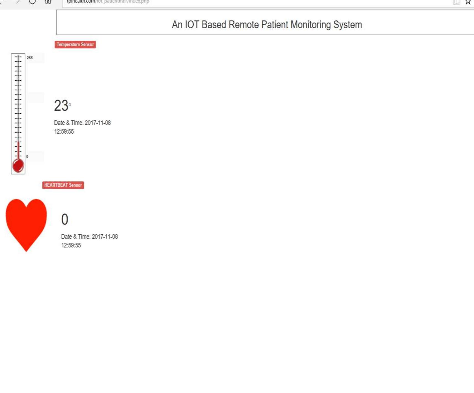This screenshot has width=474, height=393.
Task: Click the browser home icon
Action: pyautogui.click(x=48, y=1)
